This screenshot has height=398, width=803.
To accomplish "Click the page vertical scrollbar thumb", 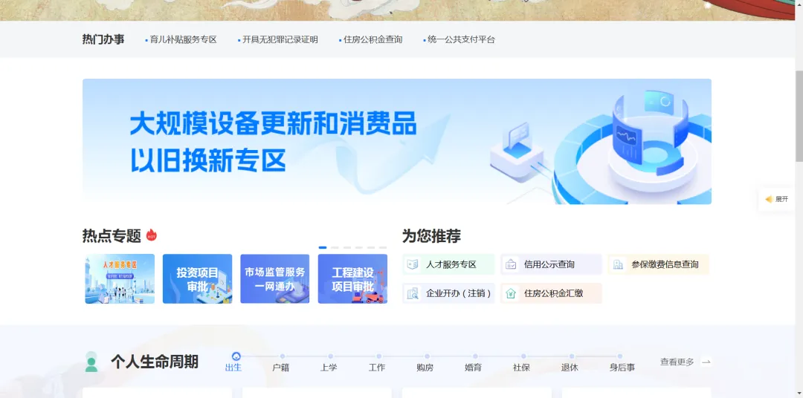I will click(799, 114).
